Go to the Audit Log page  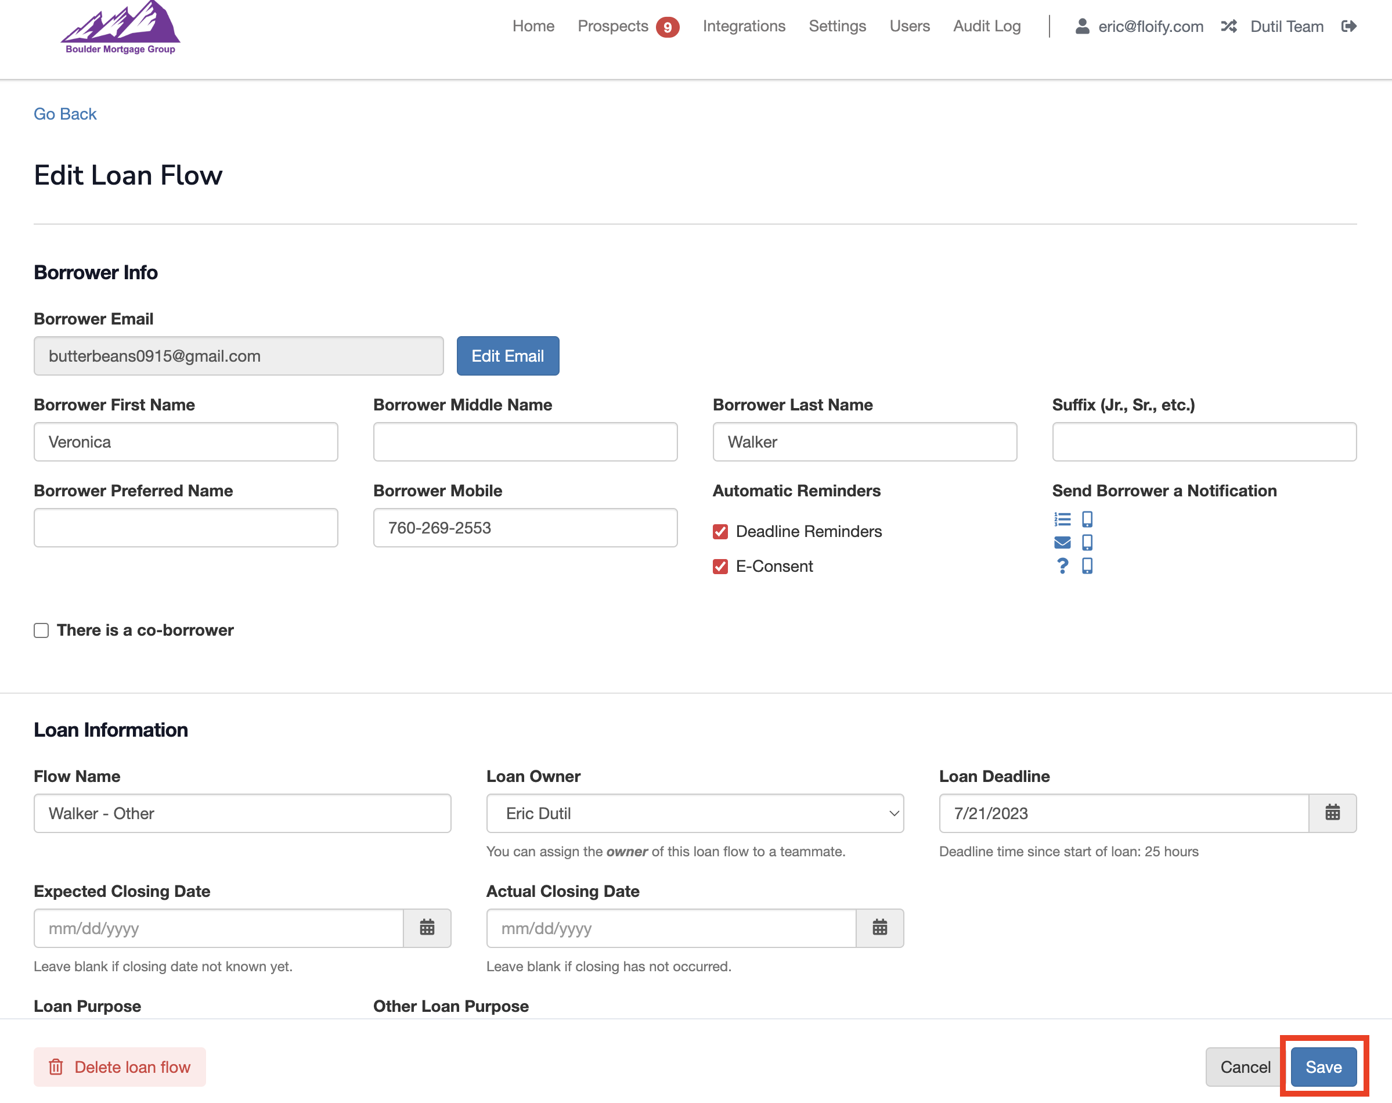point(987,27)
